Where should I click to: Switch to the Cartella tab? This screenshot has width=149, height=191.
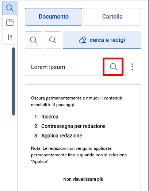pos(112,17)
